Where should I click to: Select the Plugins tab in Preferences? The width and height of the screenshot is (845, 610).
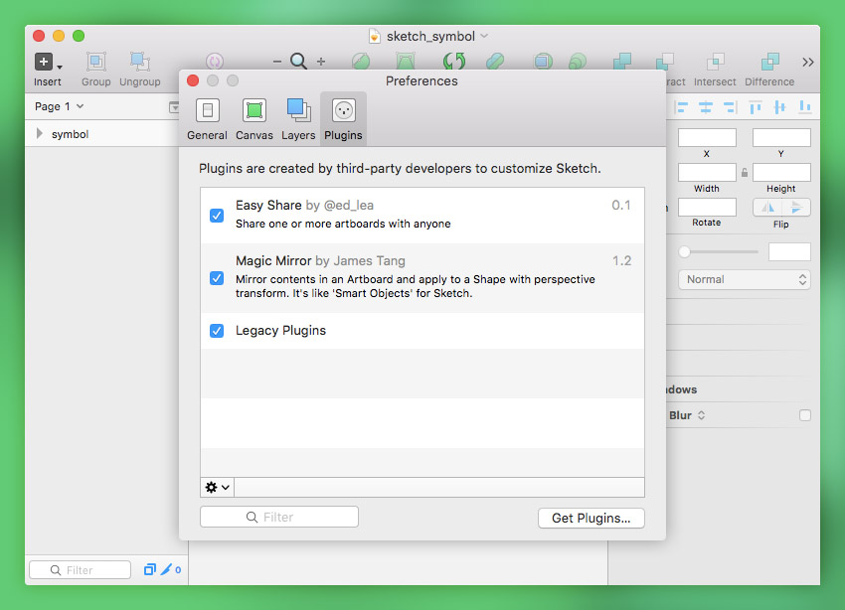point(343,118)
